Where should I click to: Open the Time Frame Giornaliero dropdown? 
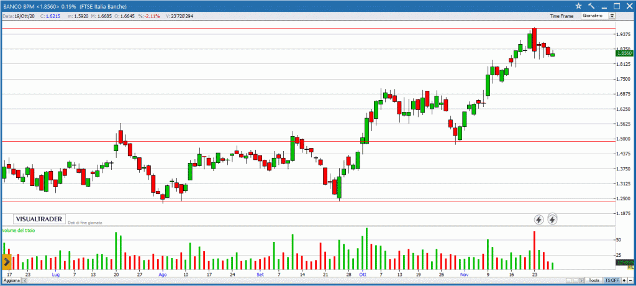click(598, 16)
